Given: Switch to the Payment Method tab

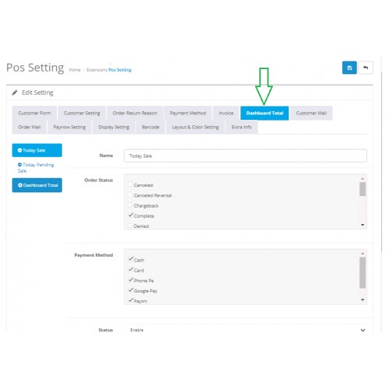Looking at the screenshot, I should click(x=187, y=113).
